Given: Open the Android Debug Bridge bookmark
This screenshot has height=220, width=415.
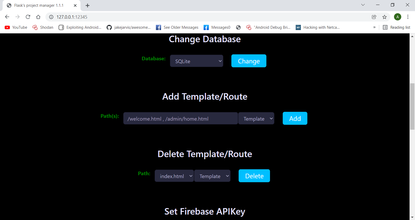Looking at the screenshot, I should click(268, 27).
